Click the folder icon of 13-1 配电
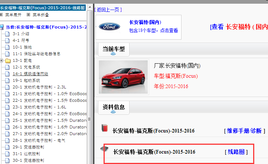Viewport: 268px width, 164px height. pyautogui.click(x=8, y=61)
